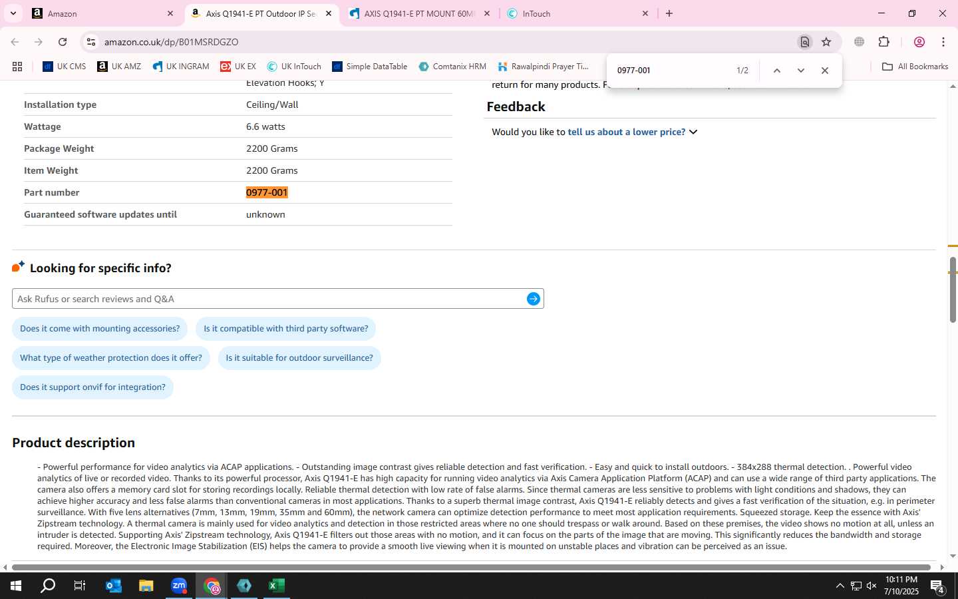
Task: Close the Amazon tab
Action: pos(170,13)
